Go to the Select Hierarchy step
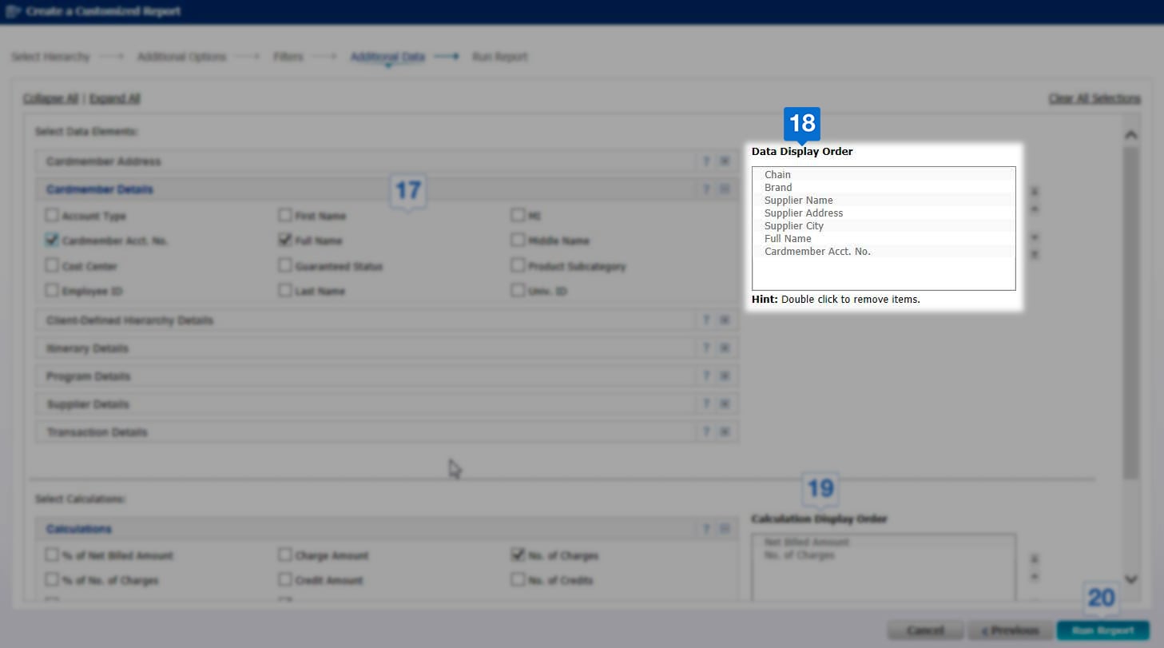The height and width of the screenshot is (648, 1164). (50, 57)
